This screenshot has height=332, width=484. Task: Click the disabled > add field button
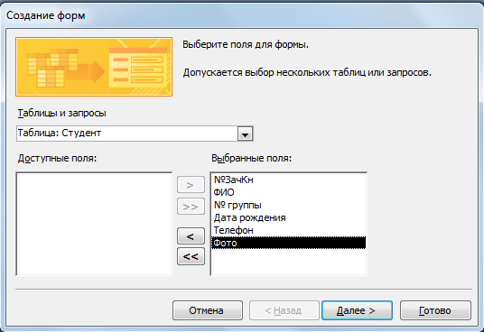(x=191, y=185)
